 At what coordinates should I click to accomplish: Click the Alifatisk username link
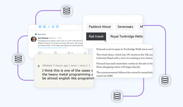point(47,66)
